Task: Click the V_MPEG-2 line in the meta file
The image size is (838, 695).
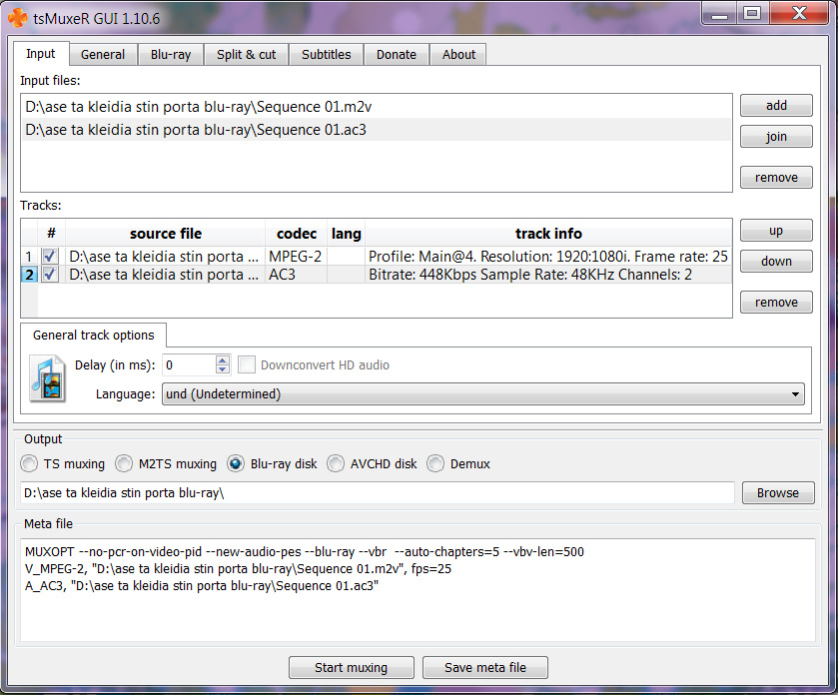Action: click(x=238, y=569)
